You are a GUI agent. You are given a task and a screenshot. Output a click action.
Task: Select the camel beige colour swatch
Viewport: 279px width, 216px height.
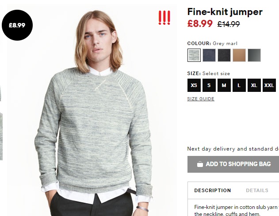[239, 55]
